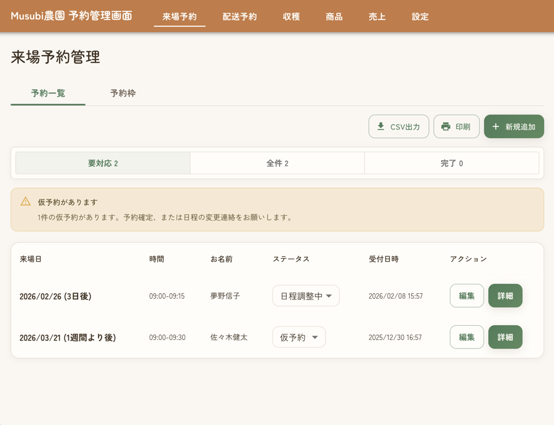
Task: Click 編集 for 夢野信子's reservation
Action: (467, 296)
